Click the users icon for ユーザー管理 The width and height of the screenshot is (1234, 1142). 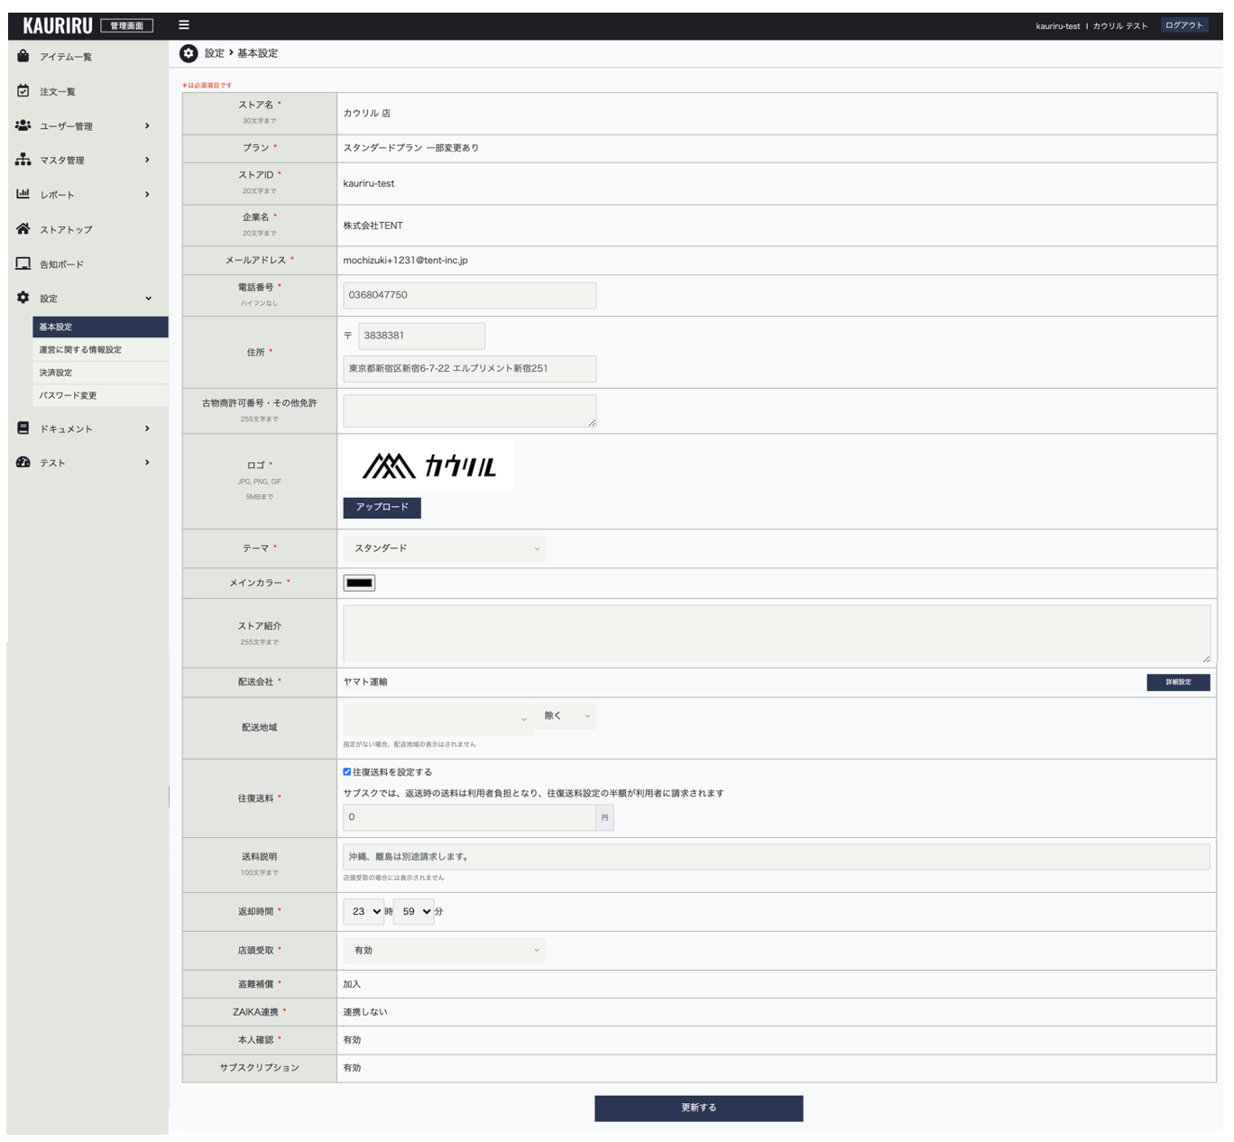[23, 125]
